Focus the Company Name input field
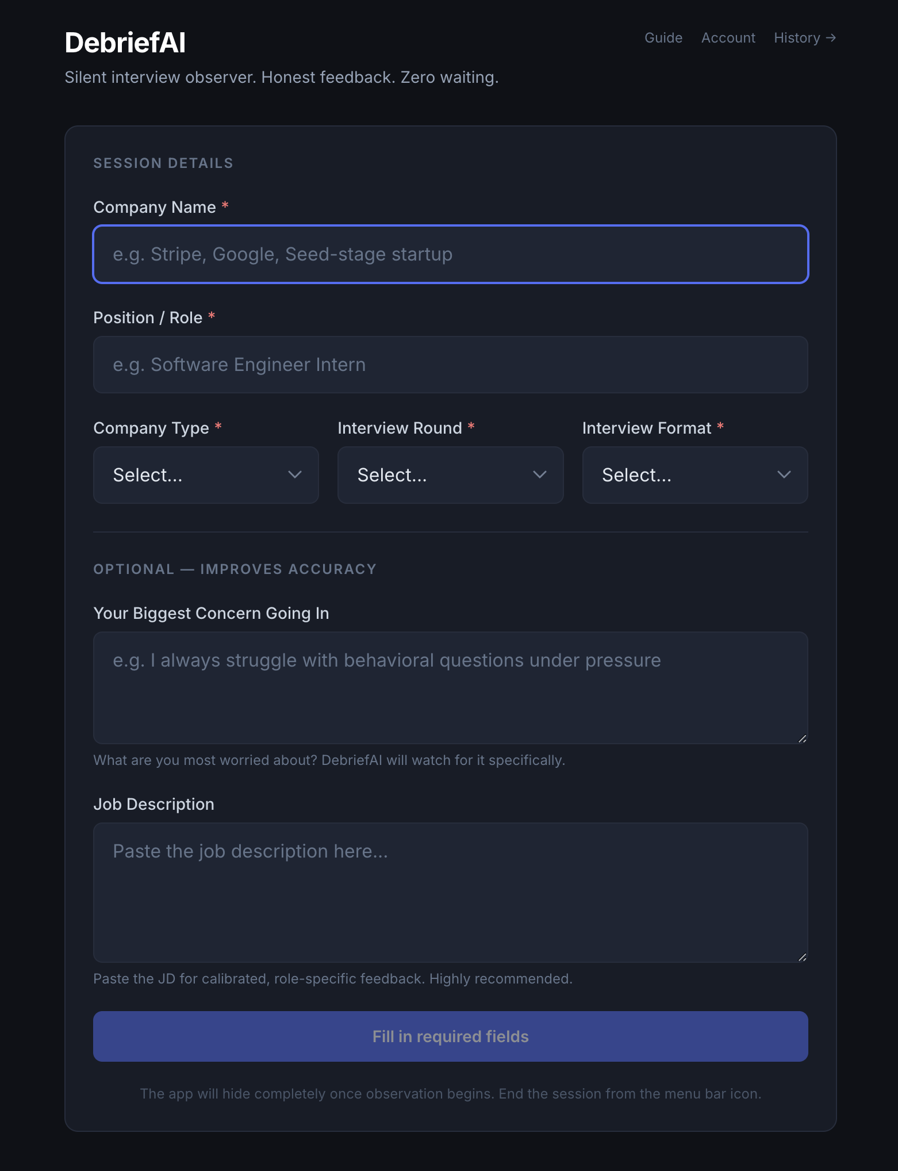 pos(451,254)
